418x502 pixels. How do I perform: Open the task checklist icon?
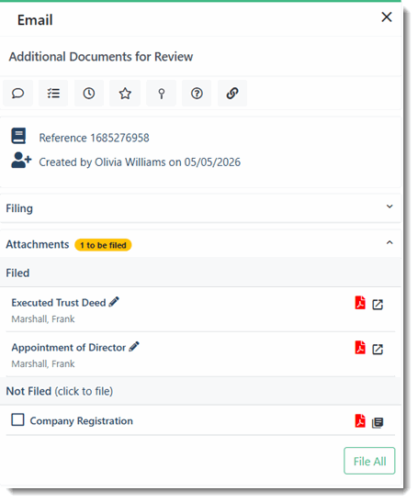(53, 94)
